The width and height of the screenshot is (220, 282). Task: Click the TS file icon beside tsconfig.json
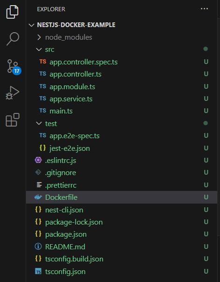coord(38,271)
